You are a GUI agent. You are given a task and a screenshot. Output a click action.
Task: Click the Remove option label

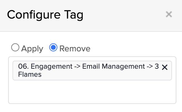pos(75,49)
